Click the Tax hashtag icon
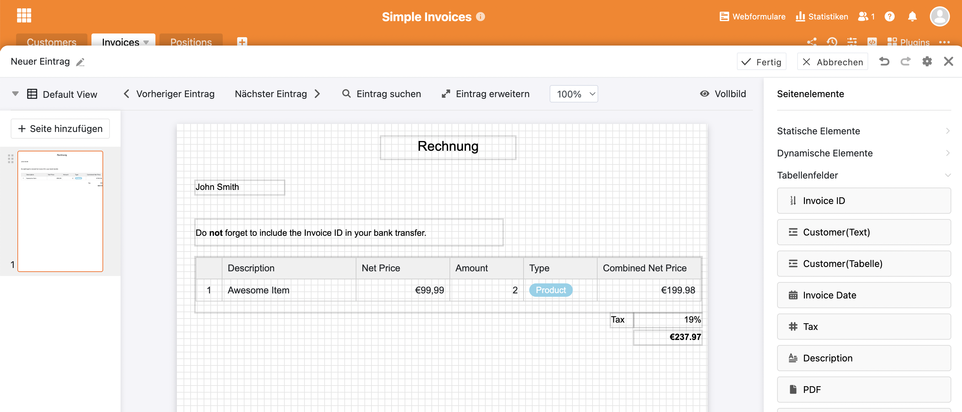 [793, 326]
